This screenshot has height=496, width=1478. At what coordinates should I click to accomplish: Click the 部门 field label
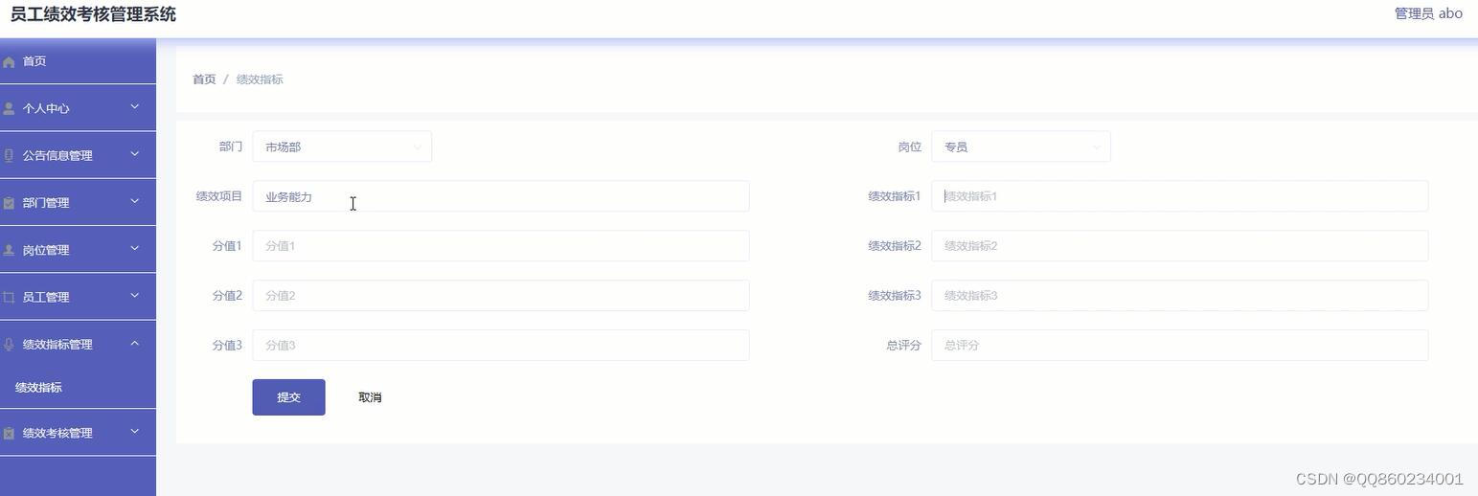(230, 147)
